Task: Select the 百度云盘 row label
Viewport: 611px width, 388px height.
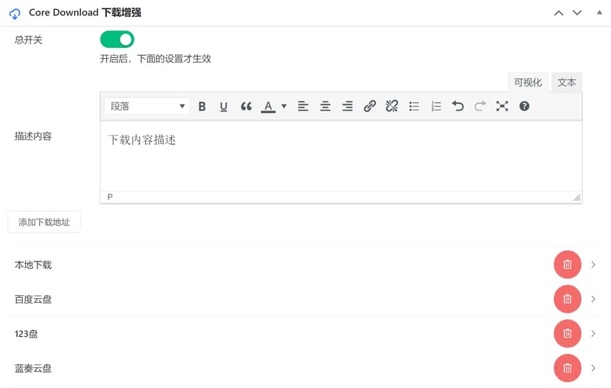Action: pos(33,300)
